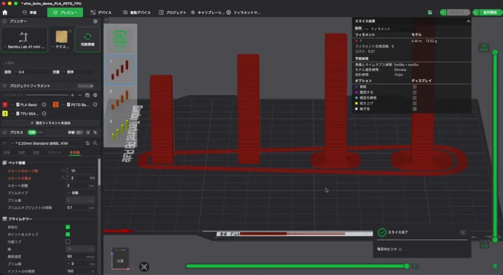Click the plate statistics icon above thumbnails
503x275 pixels.
coord(120,37)
